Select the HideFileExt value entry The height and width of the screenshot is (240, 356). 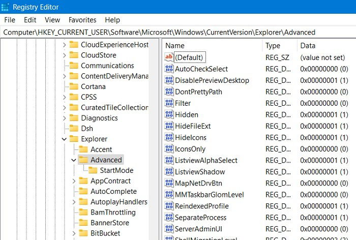[193, 126]
